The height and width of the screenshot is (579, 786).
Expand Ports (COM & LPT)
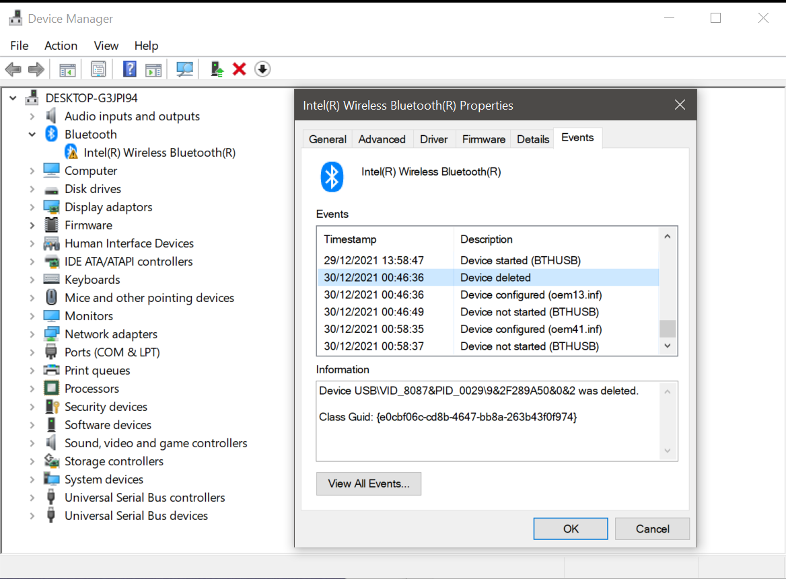[x=32, y=352]
